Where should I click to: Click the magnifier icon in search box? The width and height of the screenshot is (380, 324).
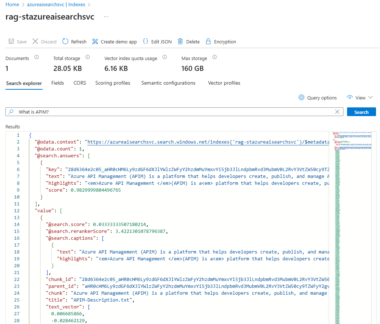pyautogui.click(x=11, y=112)
